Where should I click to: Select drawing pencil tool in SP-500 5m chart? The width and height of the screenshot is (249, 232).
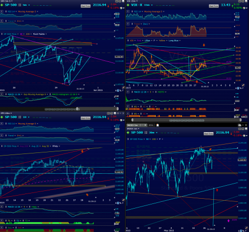pos(123,87)
